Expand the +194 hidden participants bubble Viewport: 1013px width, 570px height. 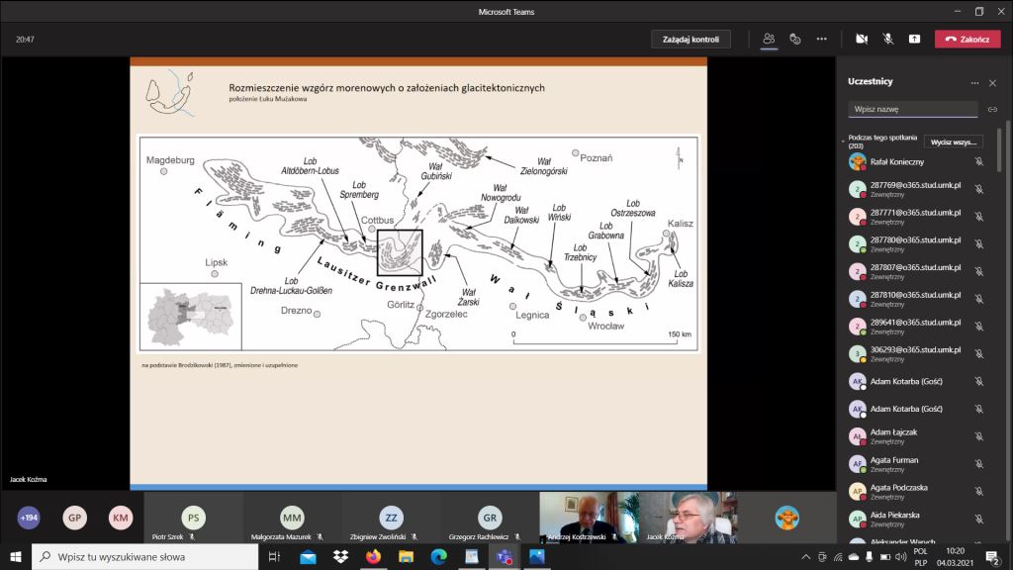coord(29,518)
